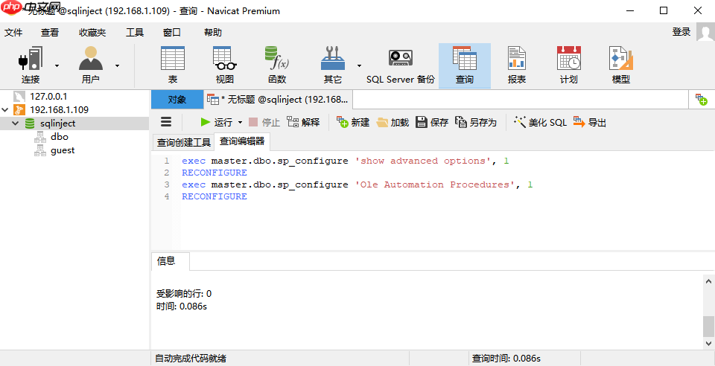Viewport: 715px width, 366px height.
Task: Select the sqlinject database
Action: click(57, 123)
